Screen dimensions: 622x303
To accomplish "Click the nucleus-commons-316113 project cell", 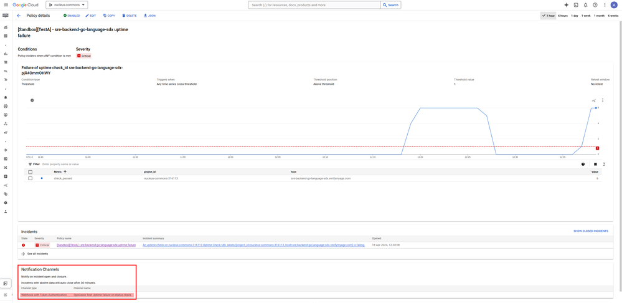I will (x=161, y=178).
